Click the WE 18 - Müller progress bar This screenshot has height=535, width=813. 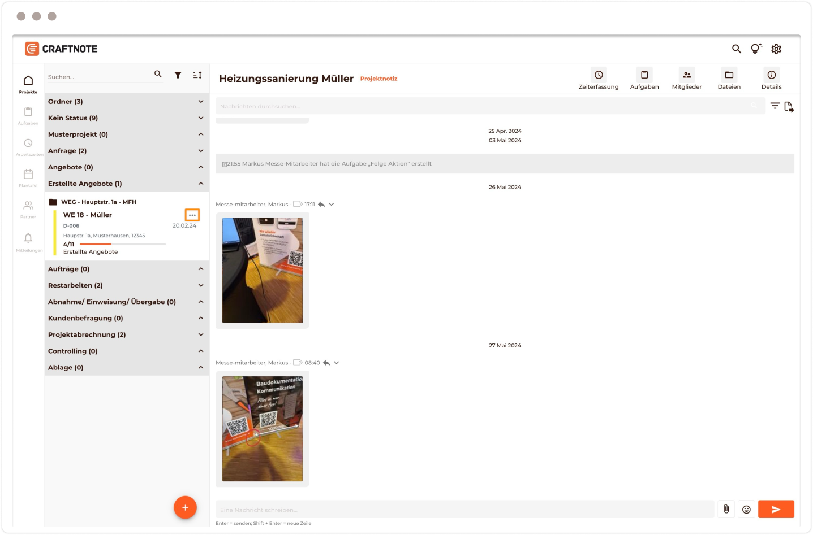(123, 244)
